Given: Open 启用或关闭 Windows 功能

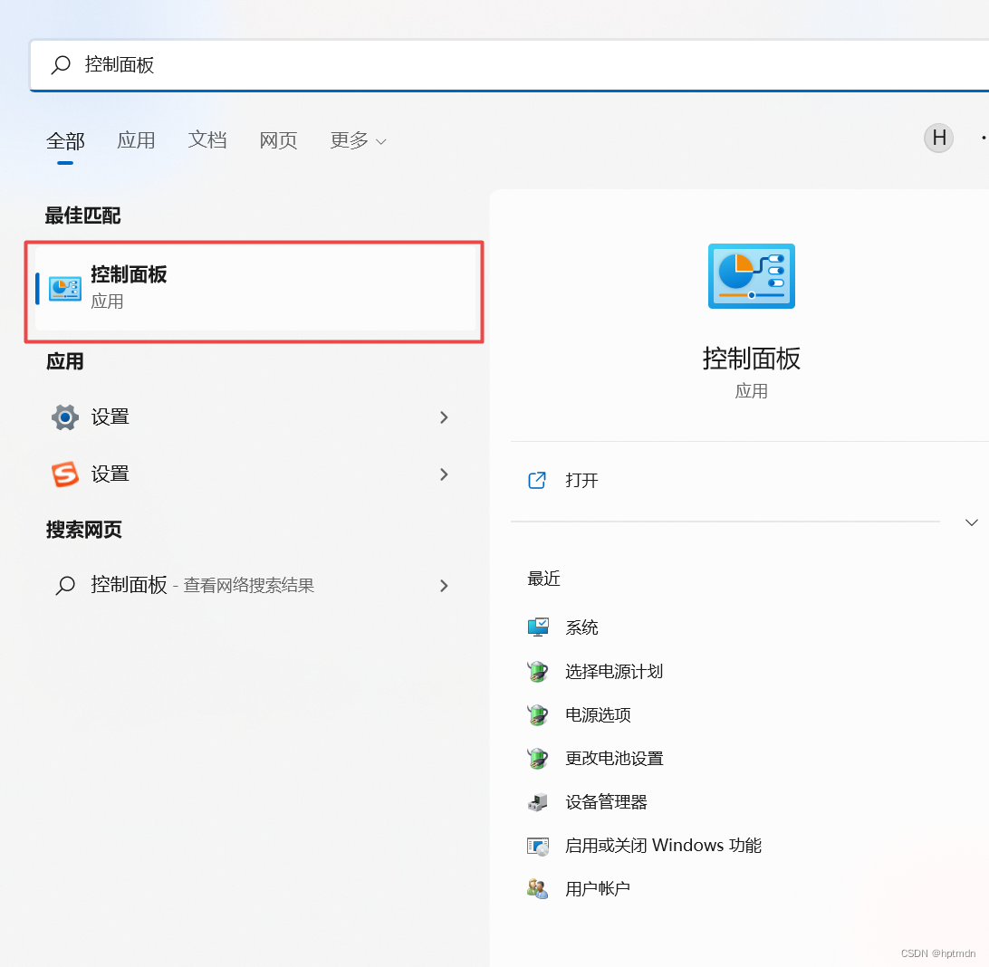Looking at the screenshot, I should point(663,846).
